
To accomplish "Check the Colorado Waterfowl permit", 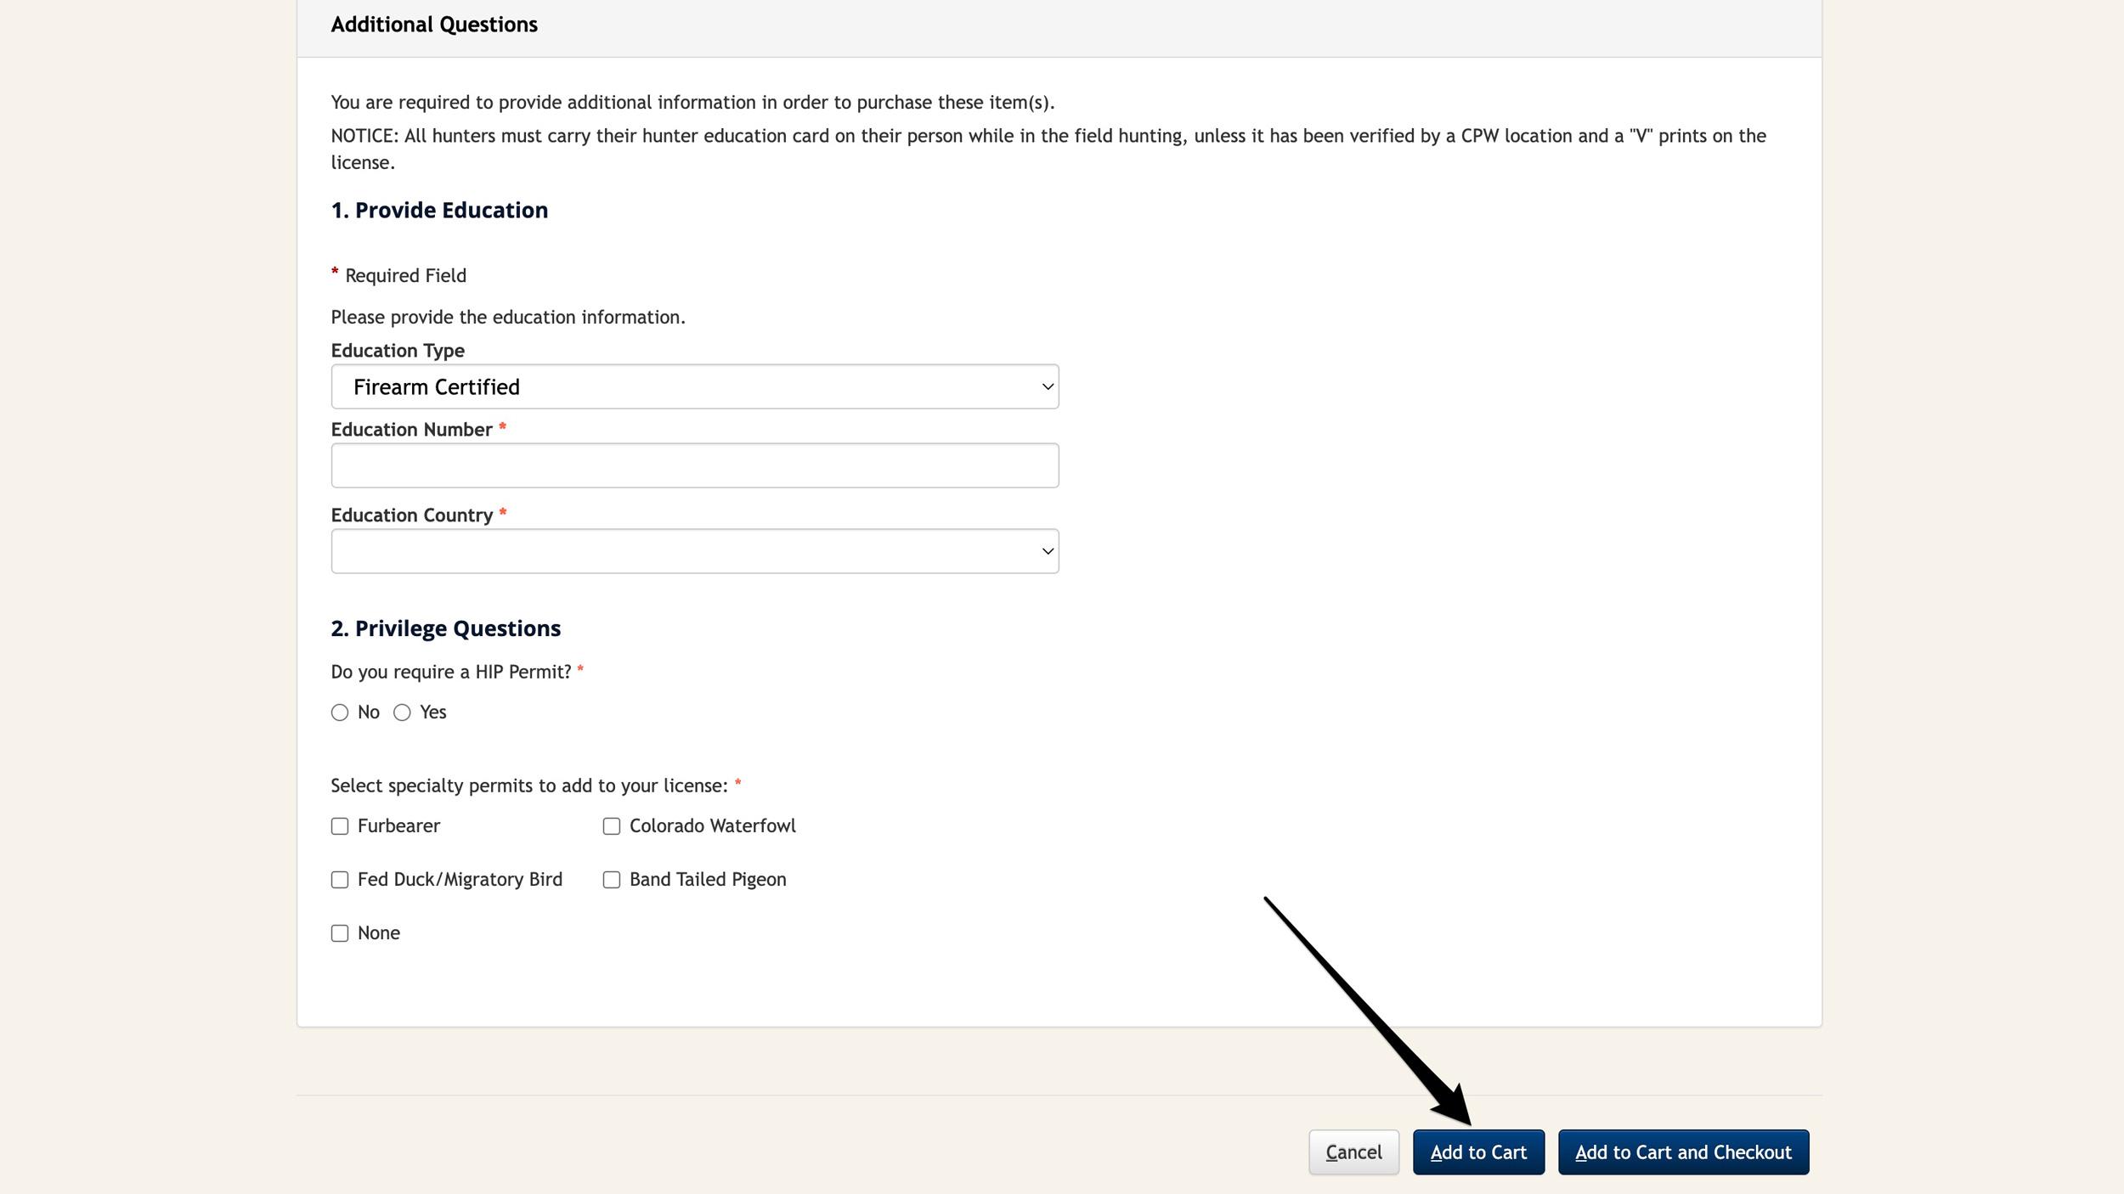I will [x=612, y=825].
